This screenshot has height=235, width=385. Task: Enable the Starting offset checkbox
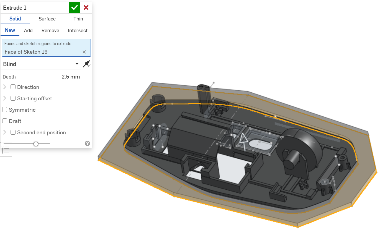click(13, 98)
